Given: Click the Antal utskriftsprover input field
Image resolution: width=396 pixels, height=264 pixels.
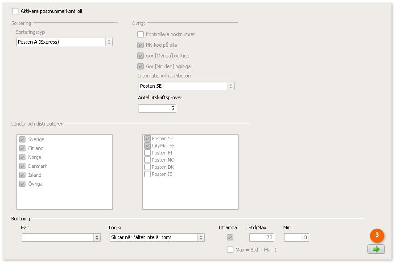Looking at the screenshot, I should coord(157,109).
